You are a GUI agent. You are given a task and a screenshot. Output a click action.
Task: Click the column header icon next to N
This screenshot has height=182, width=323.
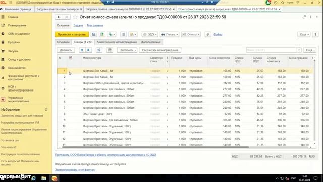click(71, 58)
